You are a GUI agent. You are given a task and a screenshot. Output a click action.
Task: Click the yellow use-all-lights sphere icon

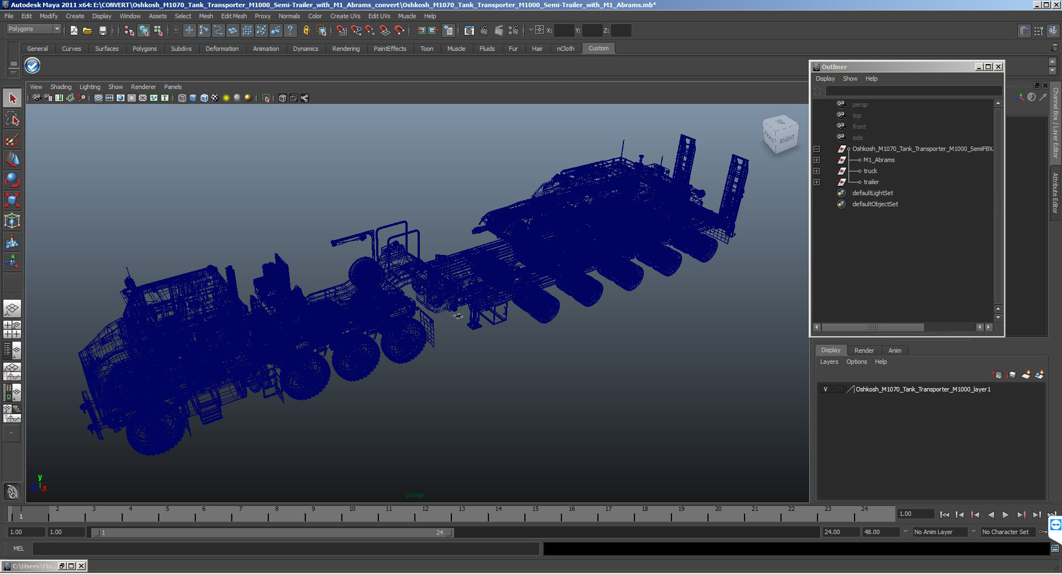(x=226, y=98)
